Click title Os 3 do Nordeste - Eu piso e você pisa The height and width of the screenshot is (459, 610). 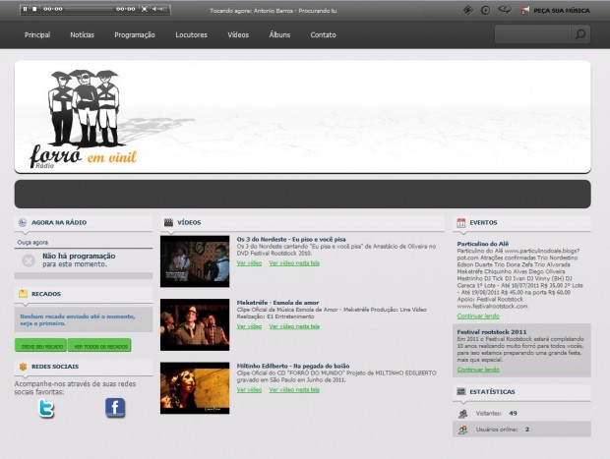point(291,240)
